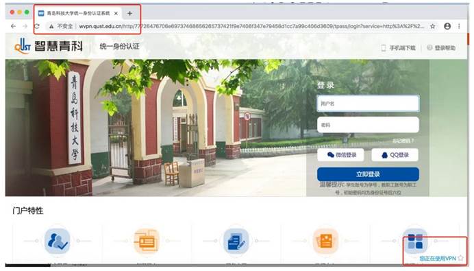The image size is (474, 271).
Task: Click the QQ登录 button
Action: coord(395,155)
